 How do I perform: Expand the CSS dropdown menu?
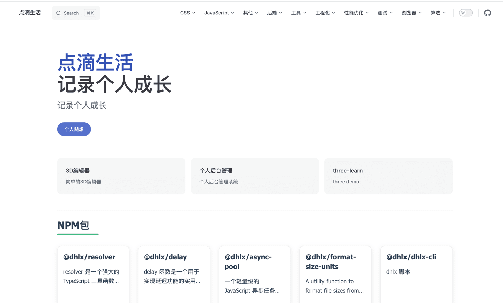(x=187, y=13)
